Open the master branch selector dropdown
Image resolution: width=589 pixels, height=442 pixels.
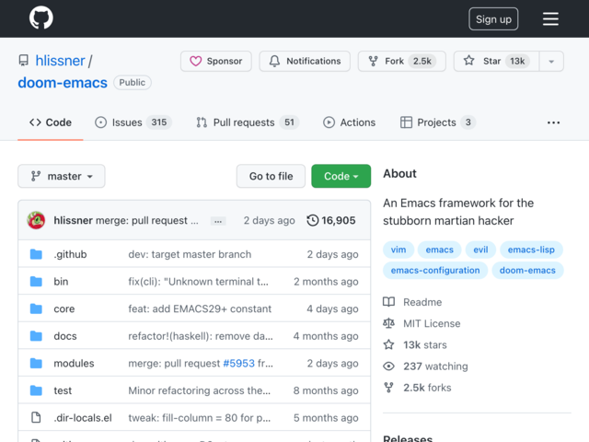point(62,176)
